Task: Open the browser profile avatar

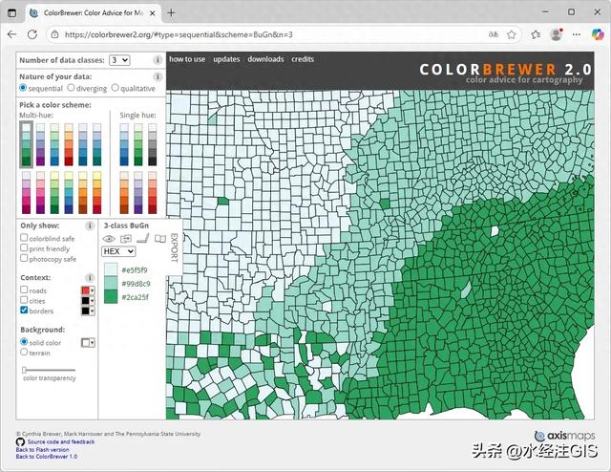Action: (x=556, y=34)
